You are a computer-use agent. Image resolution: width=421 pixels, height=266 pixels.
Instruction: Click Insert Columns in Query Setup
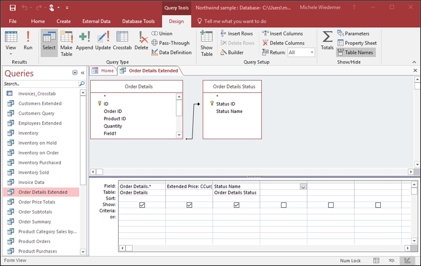(x=283, y=33)
